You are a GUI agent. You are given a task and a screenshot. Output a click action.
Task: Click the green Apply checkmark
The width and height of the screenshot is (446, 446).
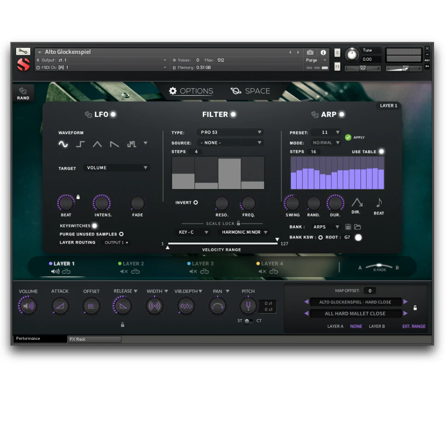pos(348,137)
